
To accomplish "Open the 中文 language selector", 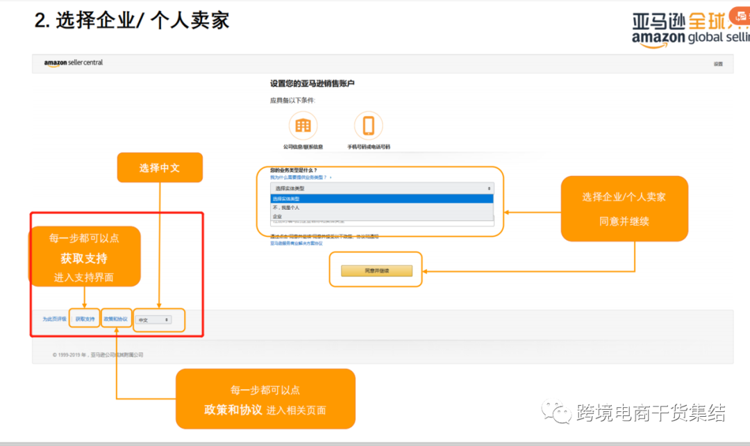I will (x=153, y=320).
